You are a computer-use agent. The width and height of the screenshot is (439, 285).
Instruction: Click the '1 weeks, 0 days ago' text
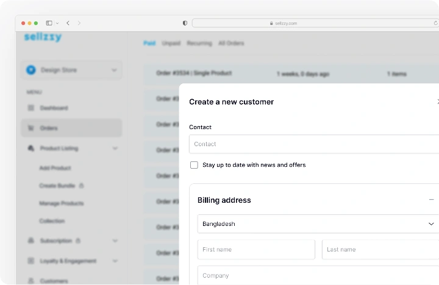click(303, 74)
